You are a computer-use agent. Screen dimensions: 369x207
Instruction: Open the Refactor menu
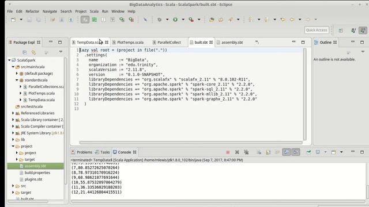pyautogui.click(x=32, y=11)
